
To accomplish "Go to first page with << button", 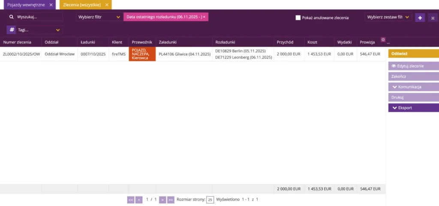I will click(131, 200).
